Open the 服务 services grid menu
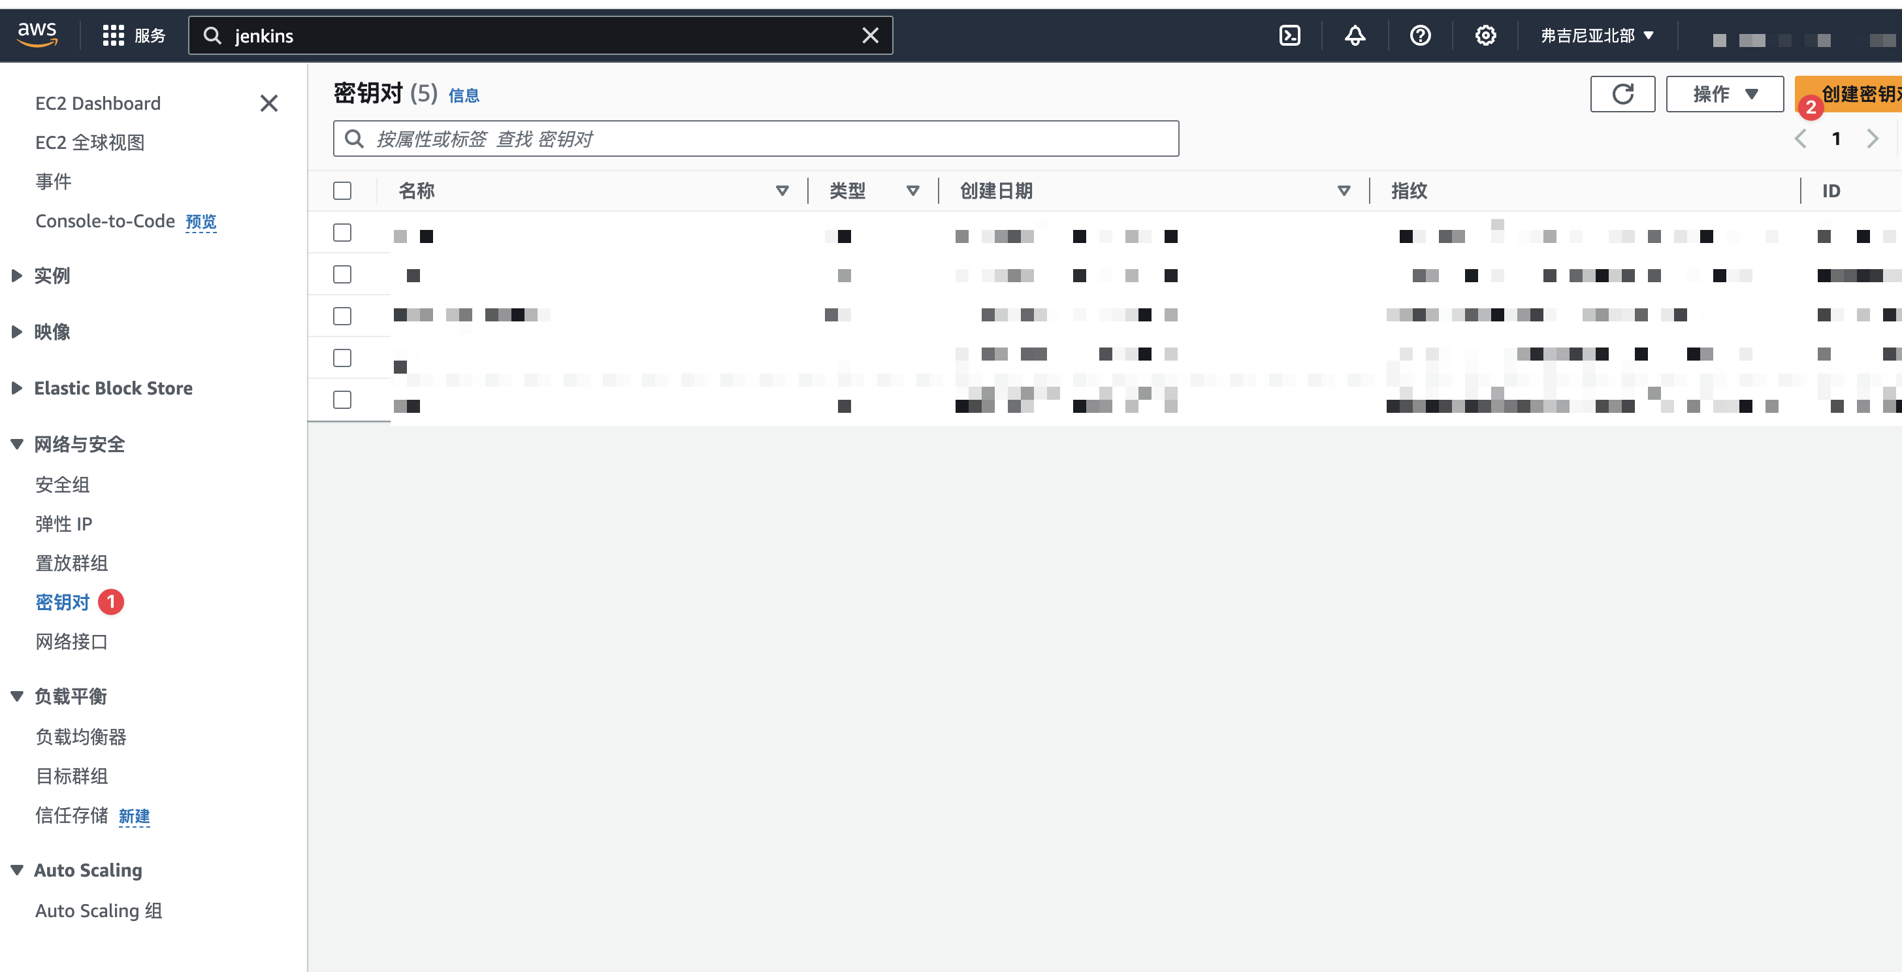 [134, 35]
